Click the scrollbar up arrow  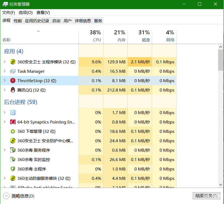click(221, 47)
